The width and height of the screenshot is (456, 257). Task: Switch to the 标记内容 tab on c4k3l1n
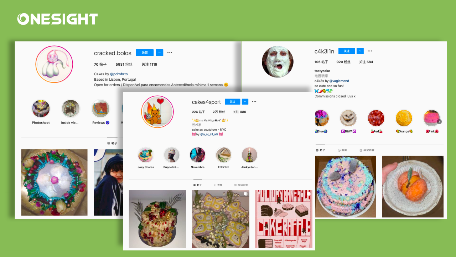coord(367,150)
